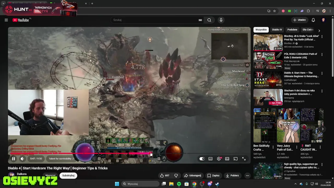Open the Dalkora channel name link

[22, 174]
